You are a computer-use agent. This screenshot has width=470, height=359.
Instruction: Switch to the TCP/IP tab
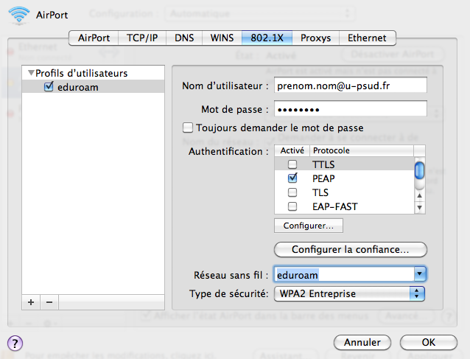click(142, 38)
